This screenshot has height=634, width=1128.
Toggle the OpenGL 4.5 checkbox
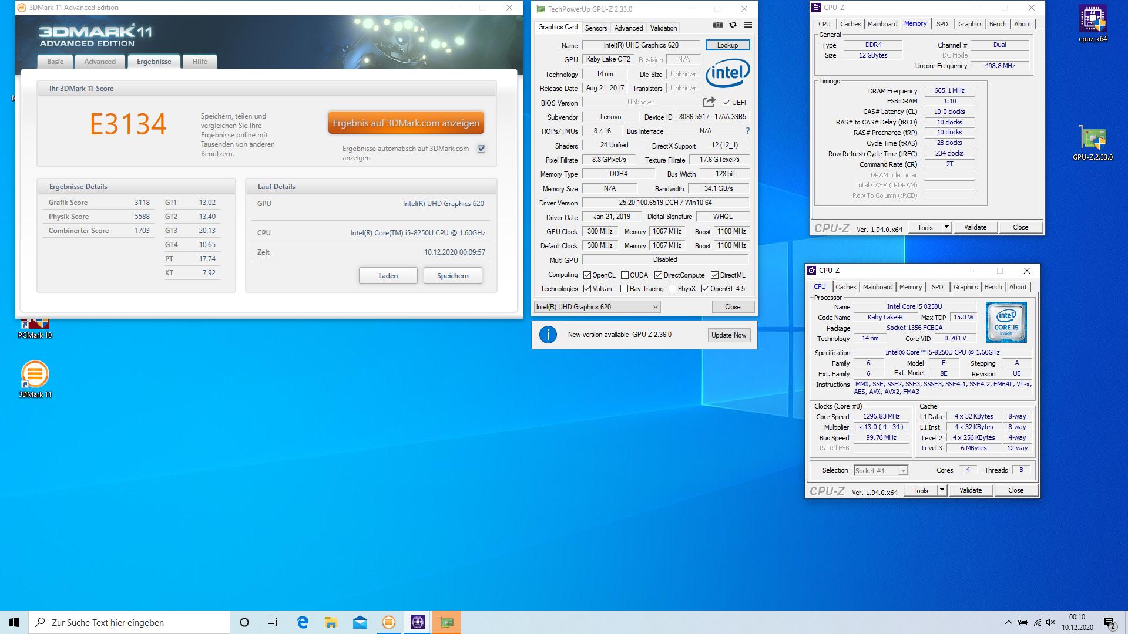[705, 289]
